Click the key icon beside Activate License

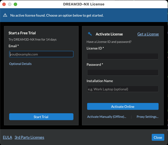pos(90,34)
